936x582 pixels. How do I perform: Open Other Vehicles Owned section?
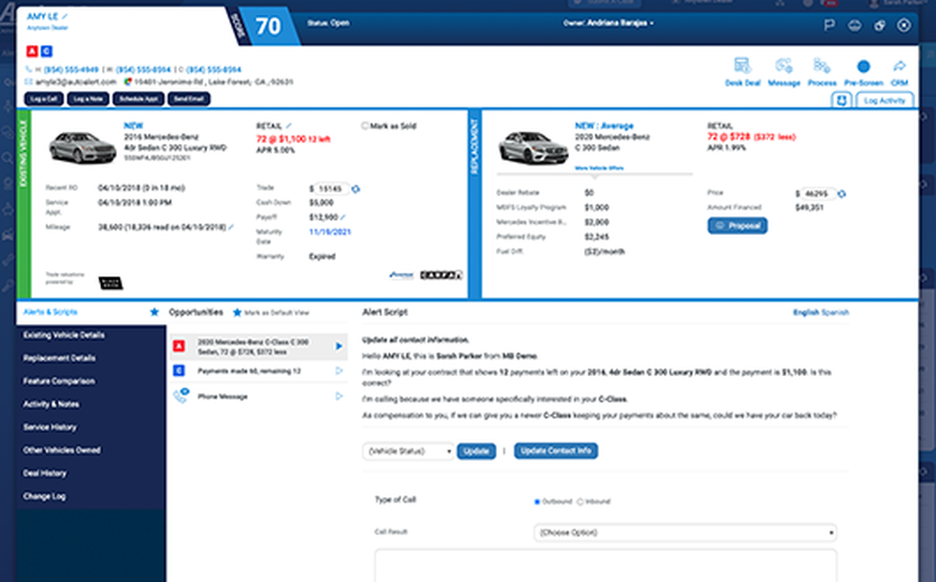tap(62, 450)
